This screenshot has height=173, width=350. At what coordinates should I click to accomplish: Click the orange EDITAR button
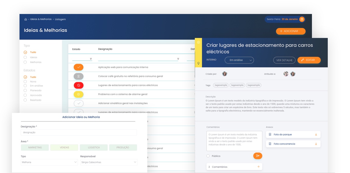[x=309, y=60]
